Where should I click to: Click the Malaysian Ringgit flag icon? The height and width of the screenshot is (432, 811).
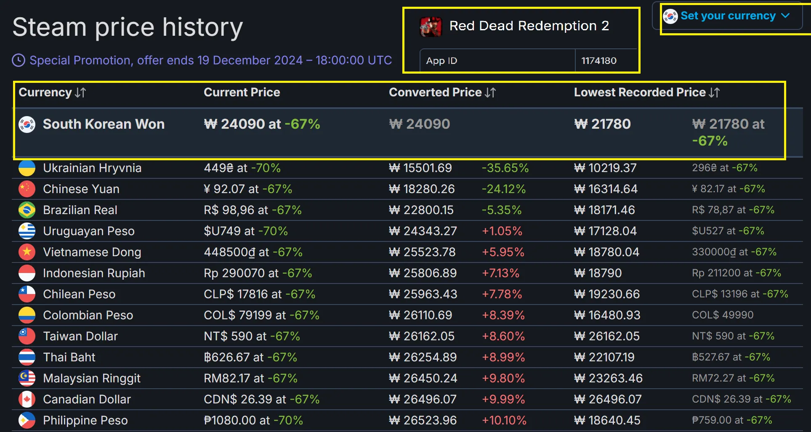click(27, 378)
